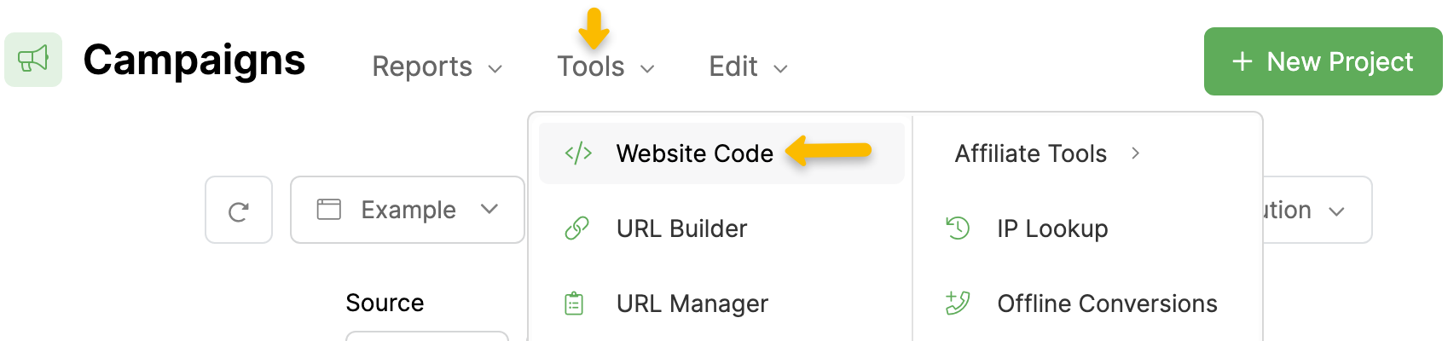Click the IP Lookup history icon
The height and width of the screenshot is (341, 1448).
click(x=958, y=228)
